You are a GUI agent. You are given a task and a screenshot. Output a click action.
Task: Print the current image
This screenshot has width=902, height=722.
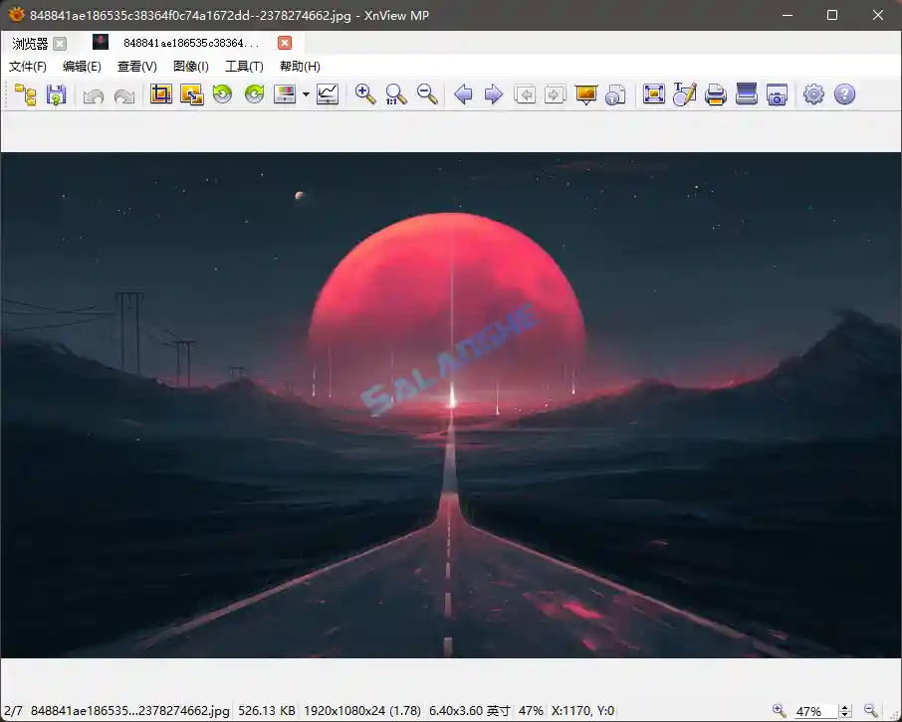pyautogui.click(x=715, y=94)
